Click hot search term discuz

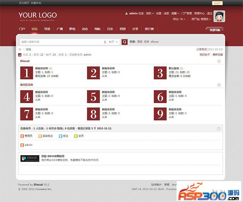155,41
